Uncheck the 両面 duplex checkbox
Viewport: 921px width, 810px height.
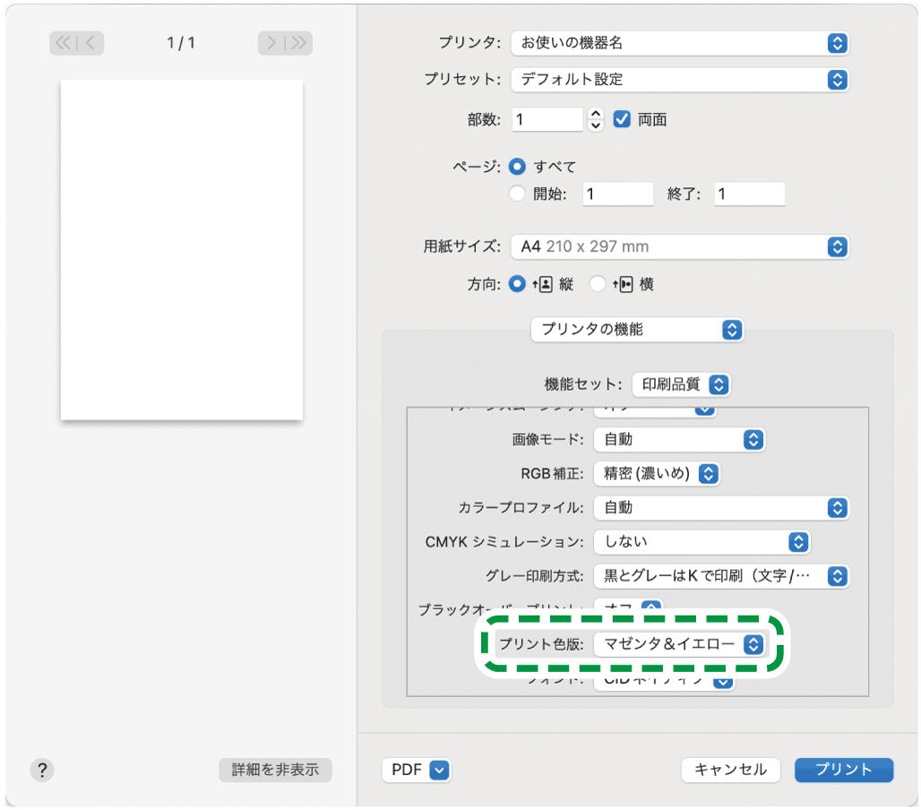[624, 118]
